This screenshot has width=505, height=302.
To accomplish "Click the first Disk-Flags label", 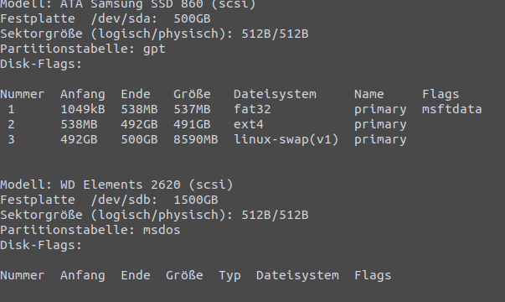I will click(41, 65).
